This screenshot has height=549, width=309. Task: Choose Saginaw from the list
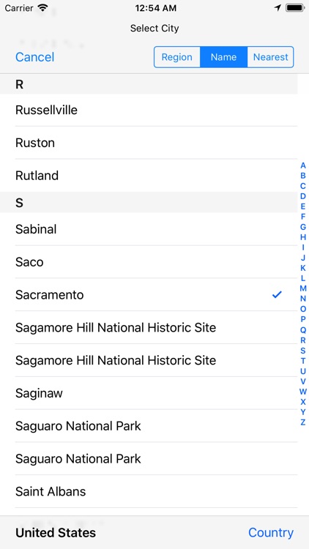(x=149, y=393)
